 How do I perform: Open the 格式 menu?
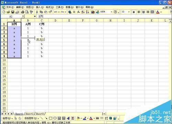(x=50, y=7)
